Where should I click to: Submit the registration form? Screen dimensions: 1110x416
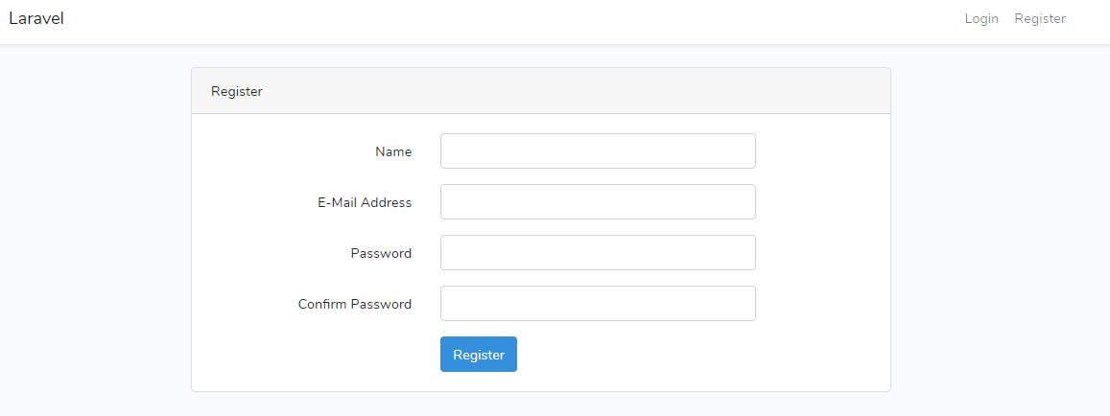(479, 355)
